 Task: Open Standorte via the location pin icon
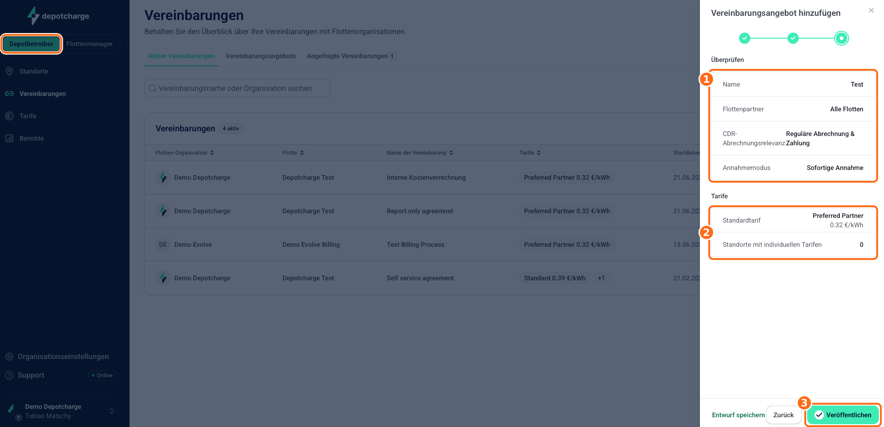[9, 71]
